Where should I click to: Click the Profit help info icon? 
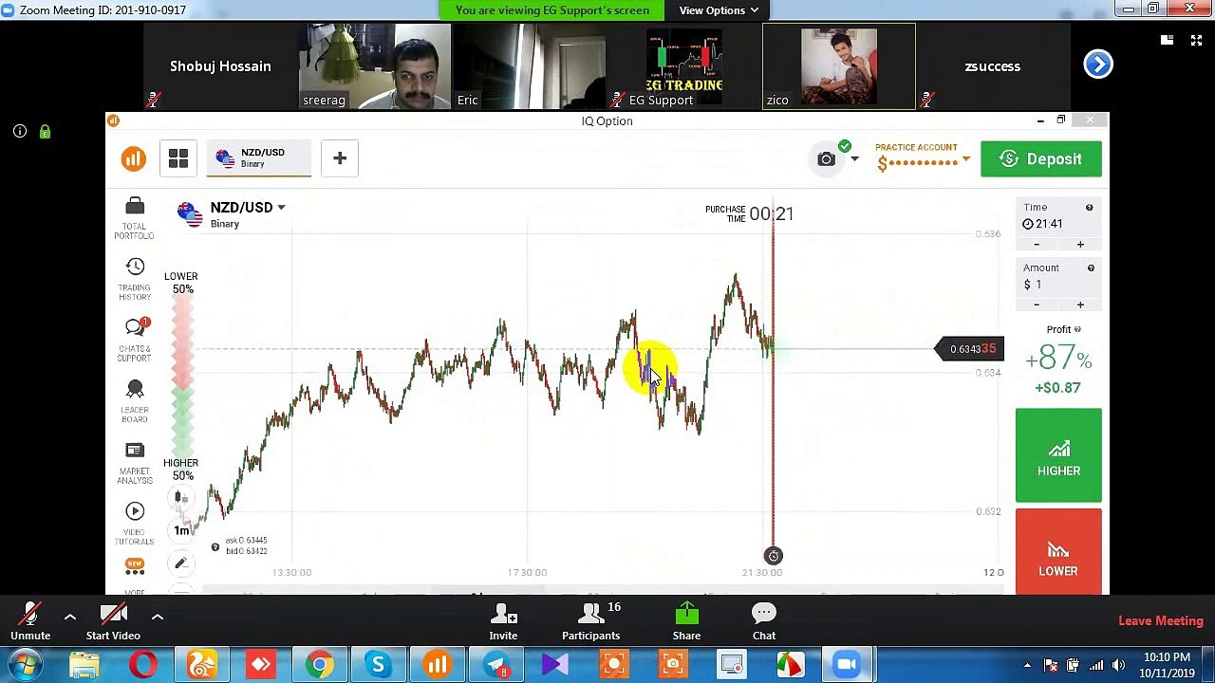1077,329
